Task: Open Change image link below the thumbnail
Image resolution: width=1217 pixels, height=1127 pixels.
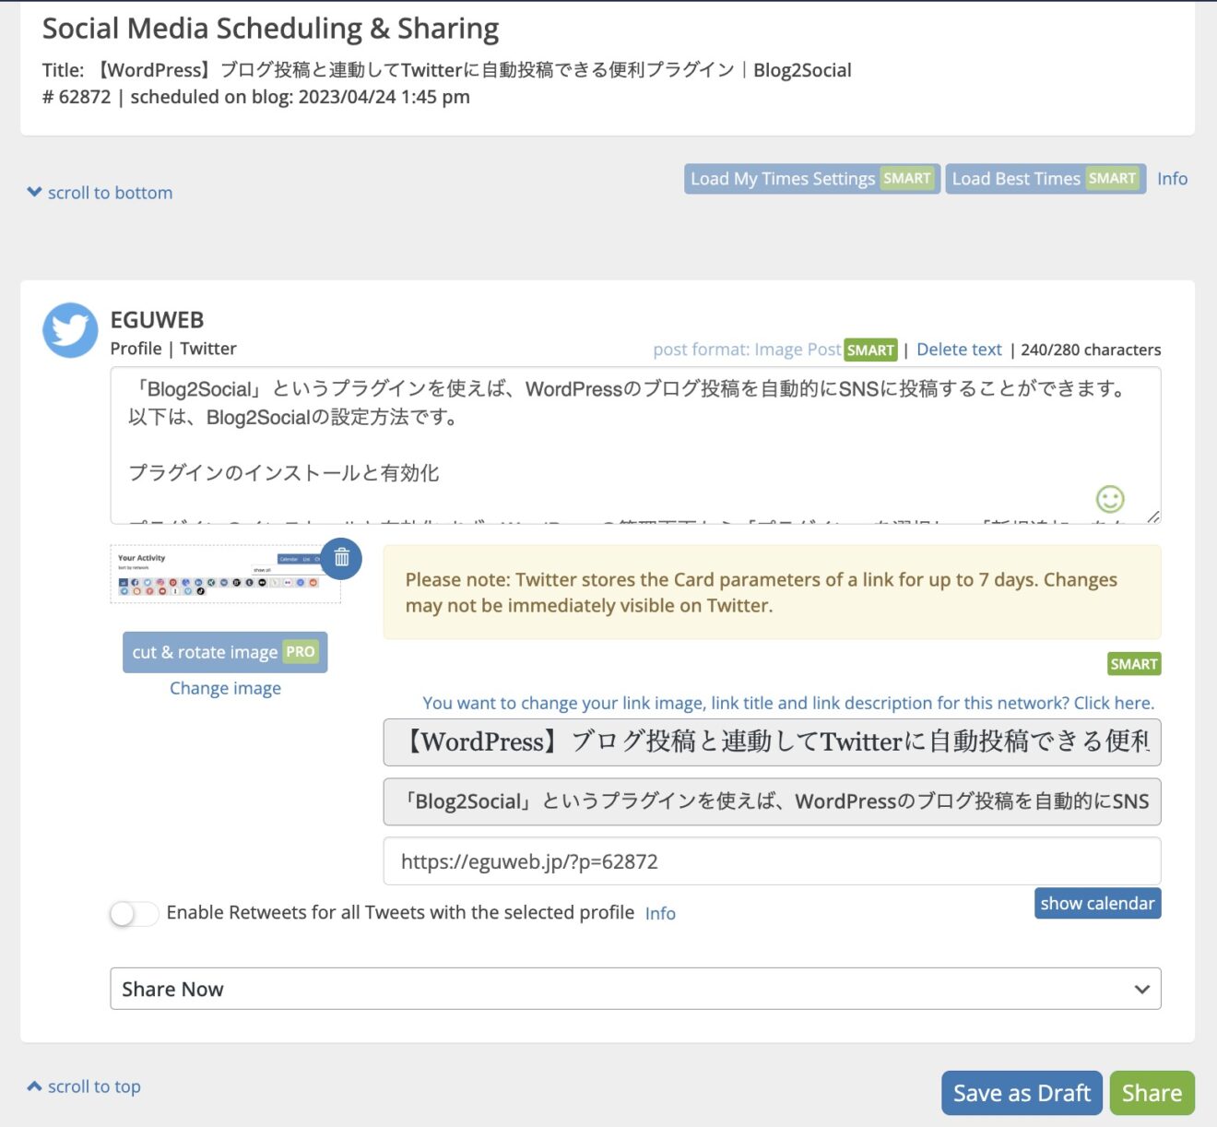Action: click(225, 688)
